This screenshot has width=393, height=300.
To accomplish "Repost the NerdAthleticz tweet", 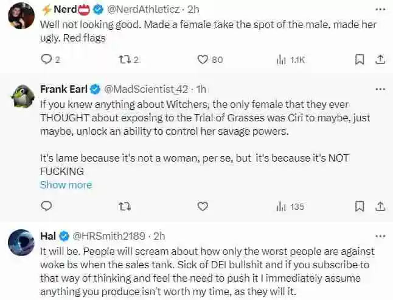I will click(124, 59).
